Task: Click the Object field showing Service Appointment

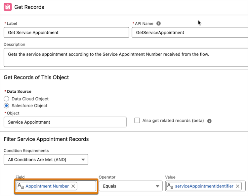Action: pyautogui.click(x=65, y=122)
